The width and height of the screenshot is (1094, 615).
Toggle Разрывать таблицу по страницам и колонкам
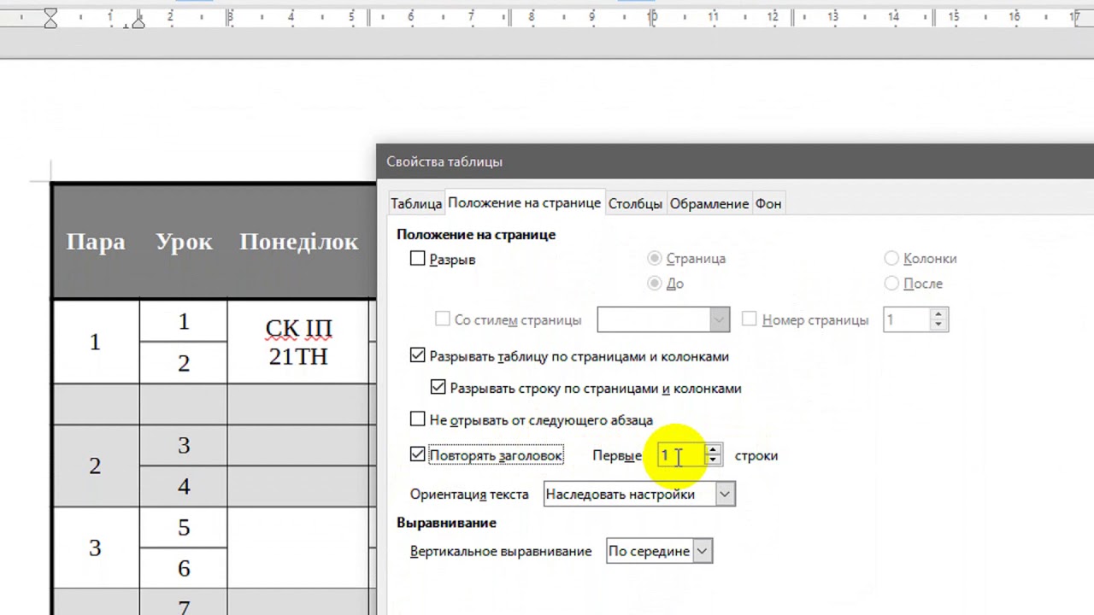418,356
